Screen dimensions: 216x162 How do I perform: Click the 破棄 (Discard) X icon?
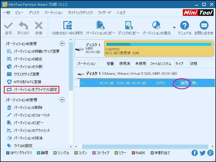(x=39, y=26)
